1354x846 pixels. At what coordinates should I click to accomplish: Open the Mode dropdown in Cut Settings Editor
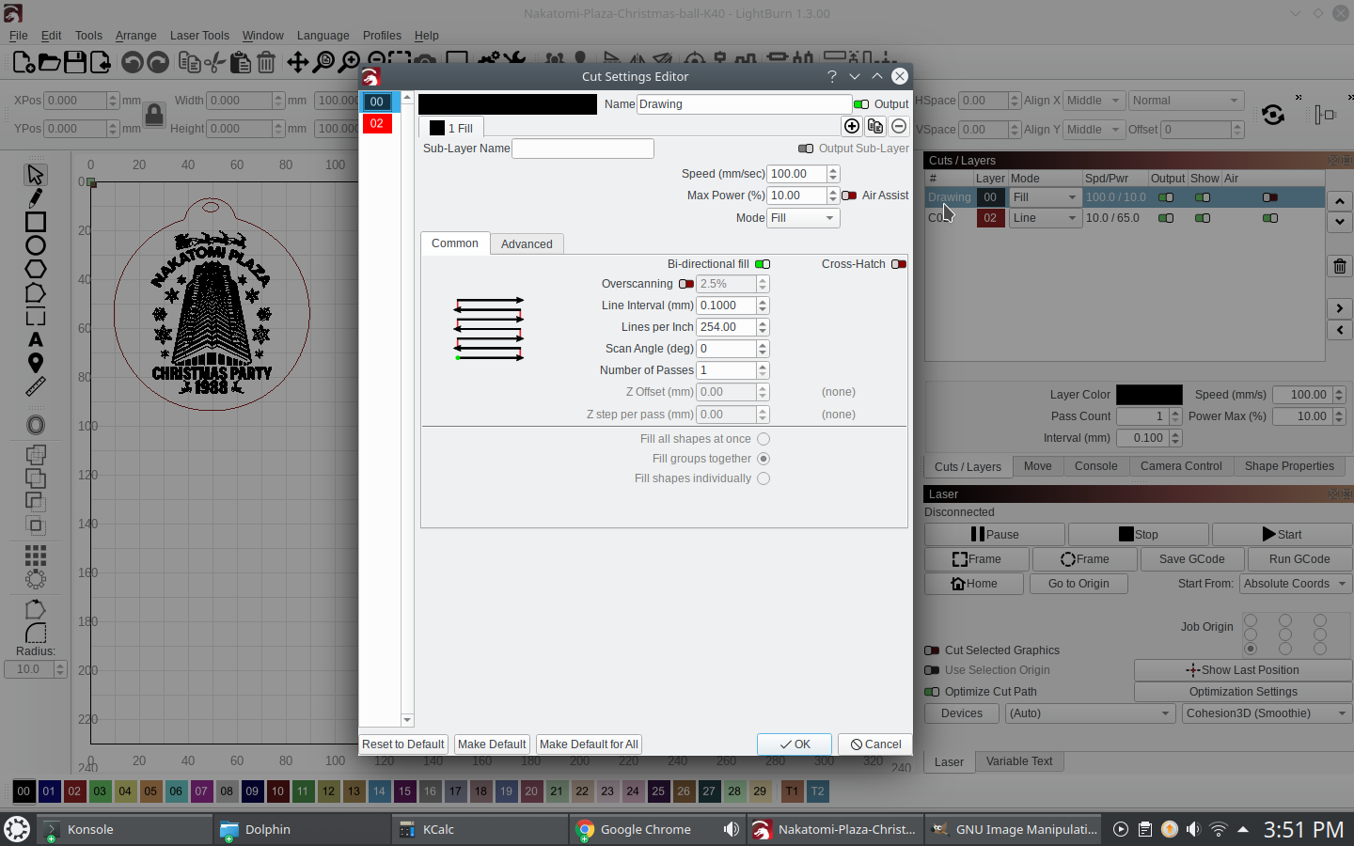(803, 218)
